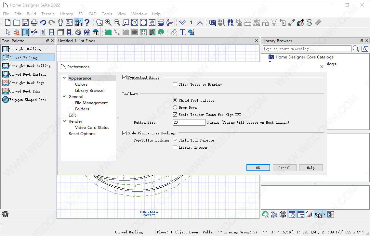
Task: Enable Click Twice to Display checkbox
Action: point(175,84)
